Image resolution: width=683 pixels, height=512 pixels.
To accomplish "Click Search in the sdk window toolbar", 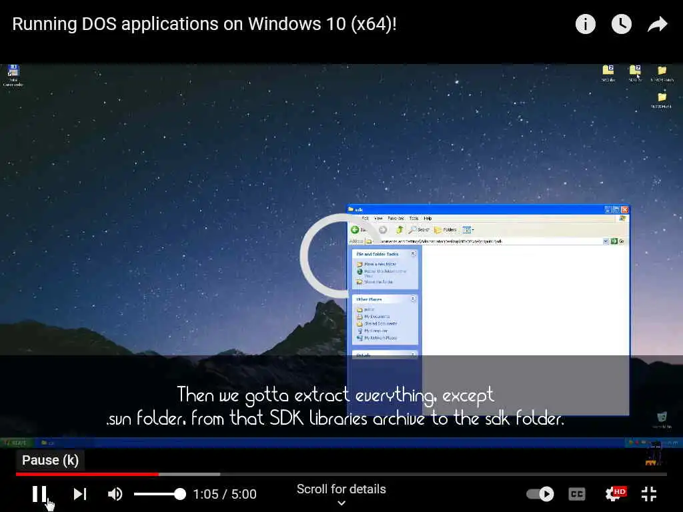I will (419, 229).
